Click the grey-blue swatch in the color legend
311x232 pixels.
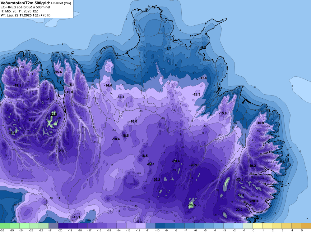[x=53, y=226]
